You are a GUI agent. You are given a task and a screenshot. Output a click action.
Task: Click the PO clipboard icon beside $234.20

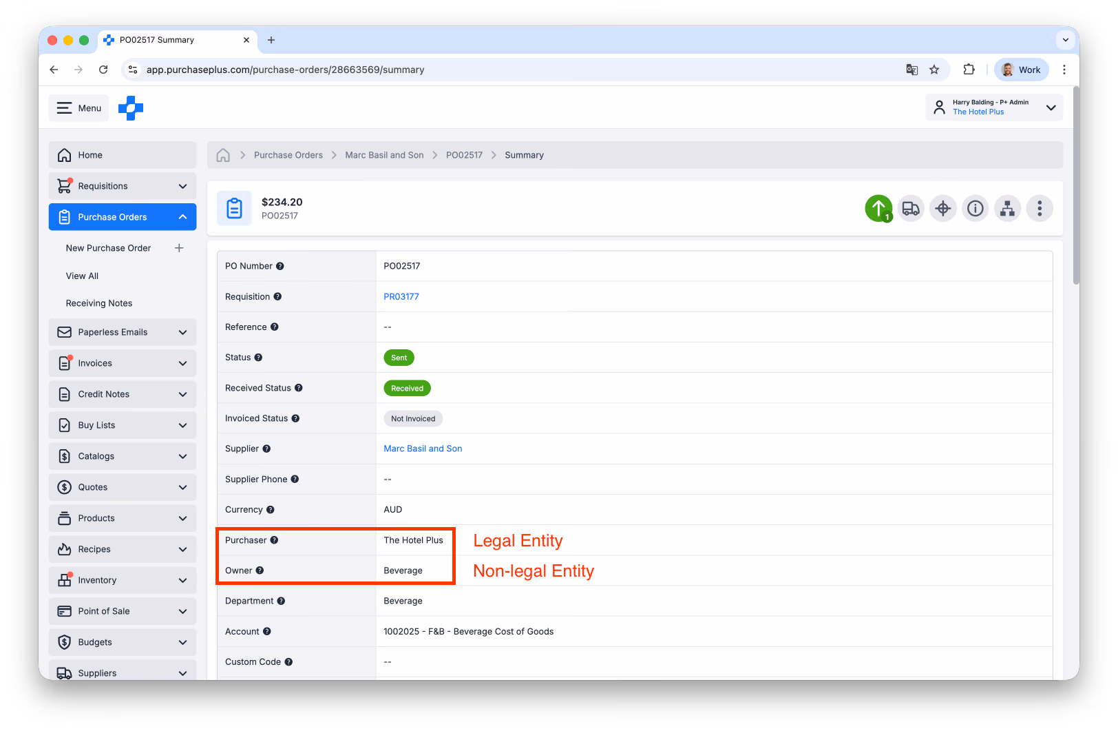pos(234,208)
